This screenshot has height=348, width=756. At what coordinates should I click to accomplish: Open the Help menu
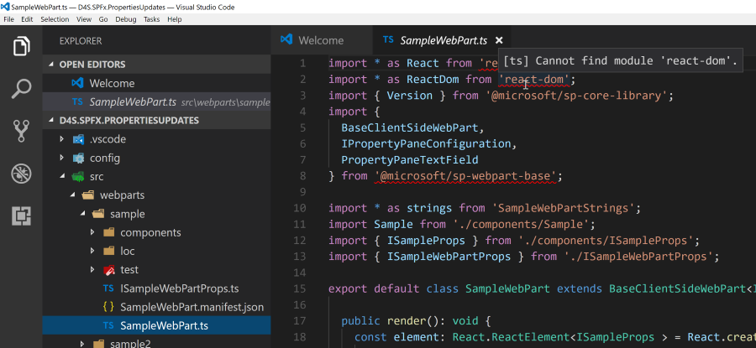[x=175, y=19]
